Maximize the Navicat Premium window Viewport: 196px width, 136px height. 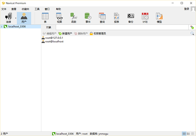coord(182,3)
